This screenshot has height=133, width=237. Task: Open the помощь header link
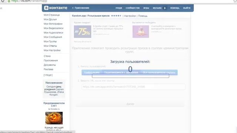[x=175, y=8]
